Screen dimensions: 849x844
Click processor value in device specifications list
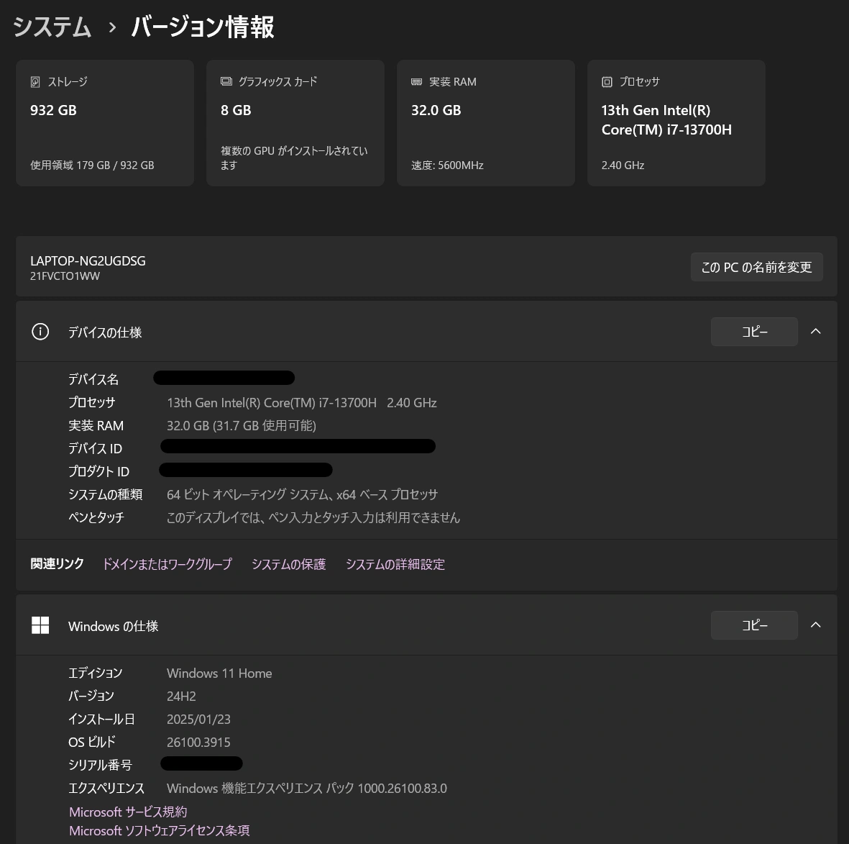point(302,403)
